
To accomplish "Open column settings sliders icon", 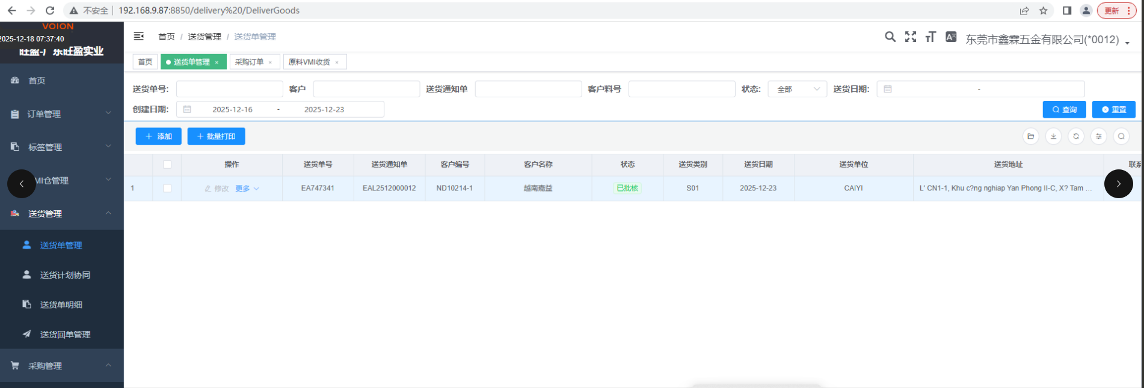I will (x=1098, y=136).
